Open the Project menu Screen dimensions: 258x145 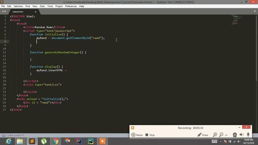coord(59,6)
